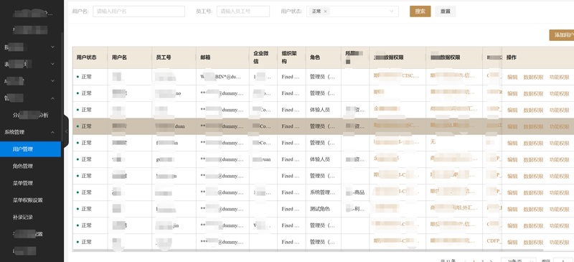
Task: Click the 搜索 button
Action: [420, 11]
